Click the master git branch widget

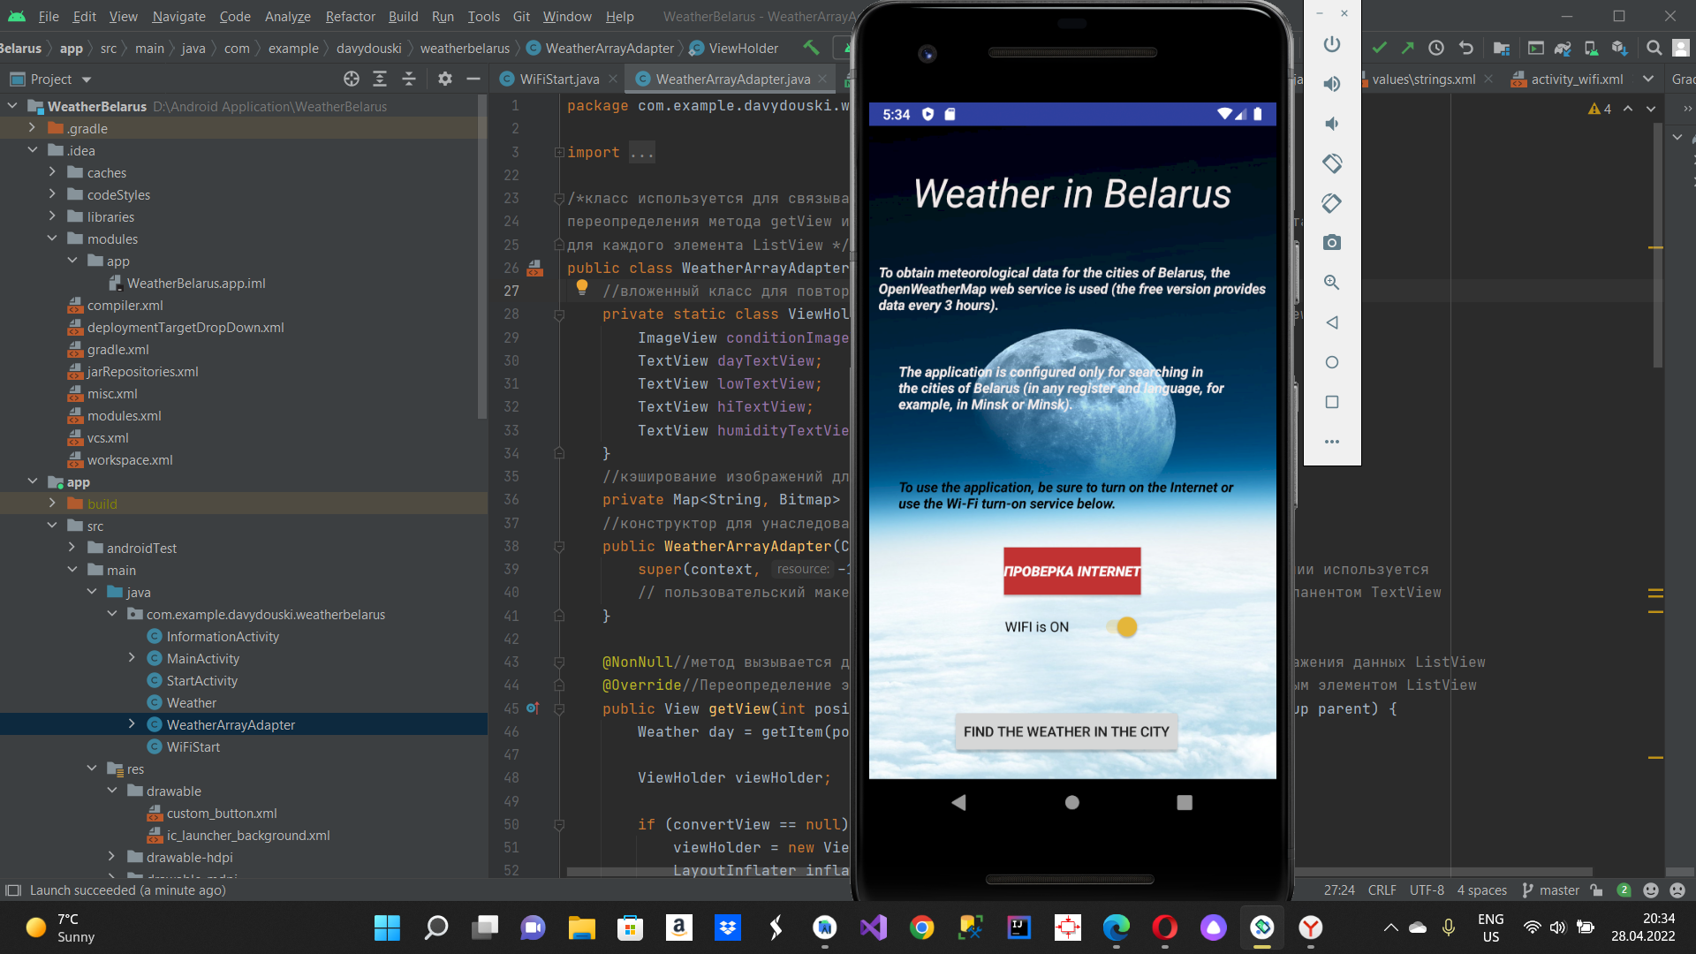[x=1550, y=890]
